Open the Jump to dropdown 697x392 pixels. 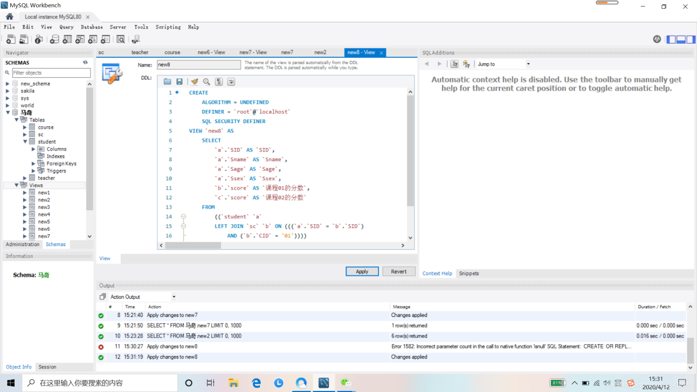[x=504, y=64]
